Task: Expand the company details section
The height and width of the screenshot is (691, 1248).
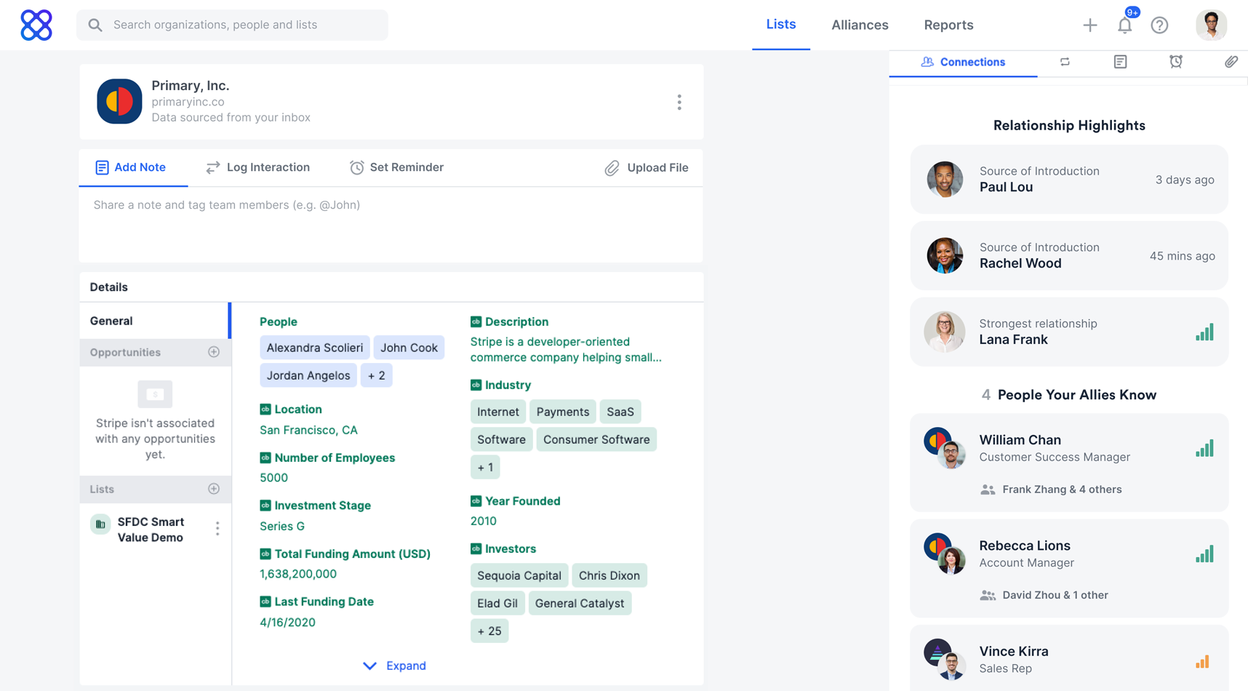Action: pos(393,666)
